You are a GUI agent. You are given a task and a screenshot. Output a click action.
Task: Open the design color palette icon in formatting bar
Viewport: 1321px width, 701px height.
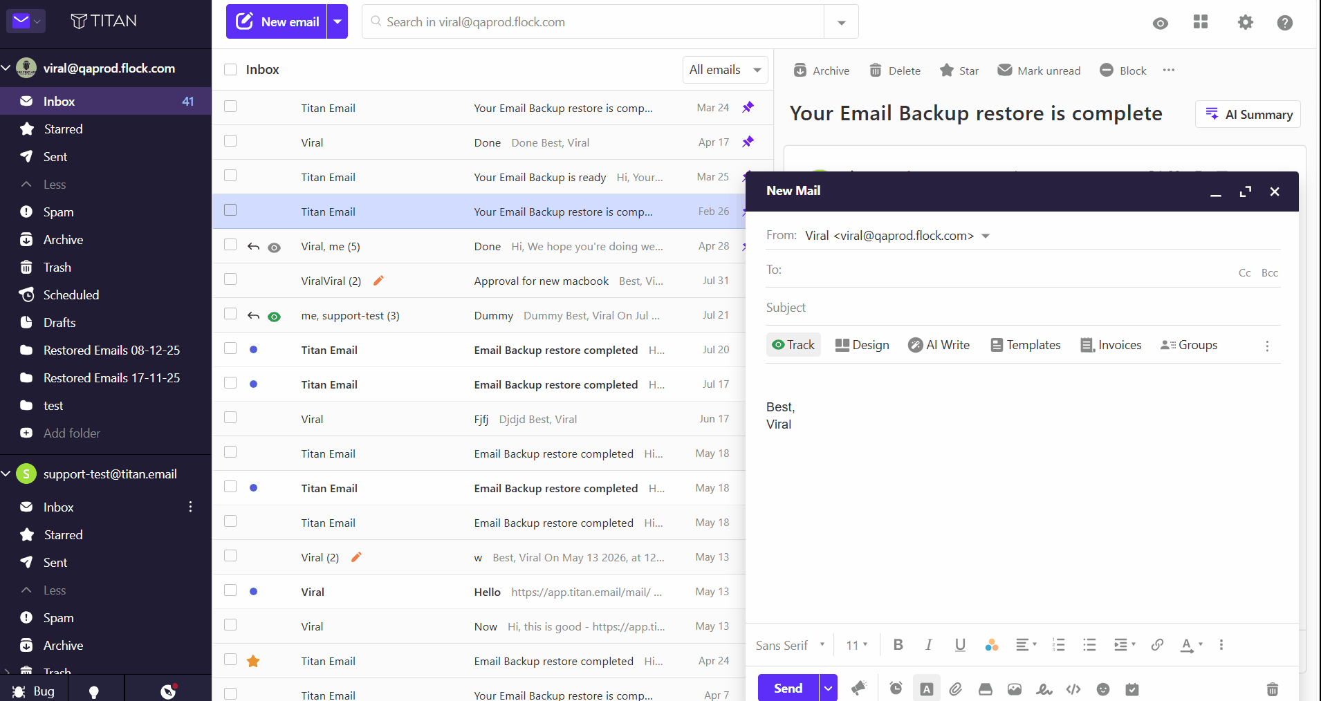coord(991,645)
